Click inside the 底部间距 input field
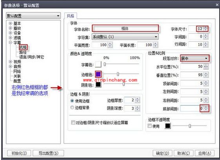 click(192, 108)
